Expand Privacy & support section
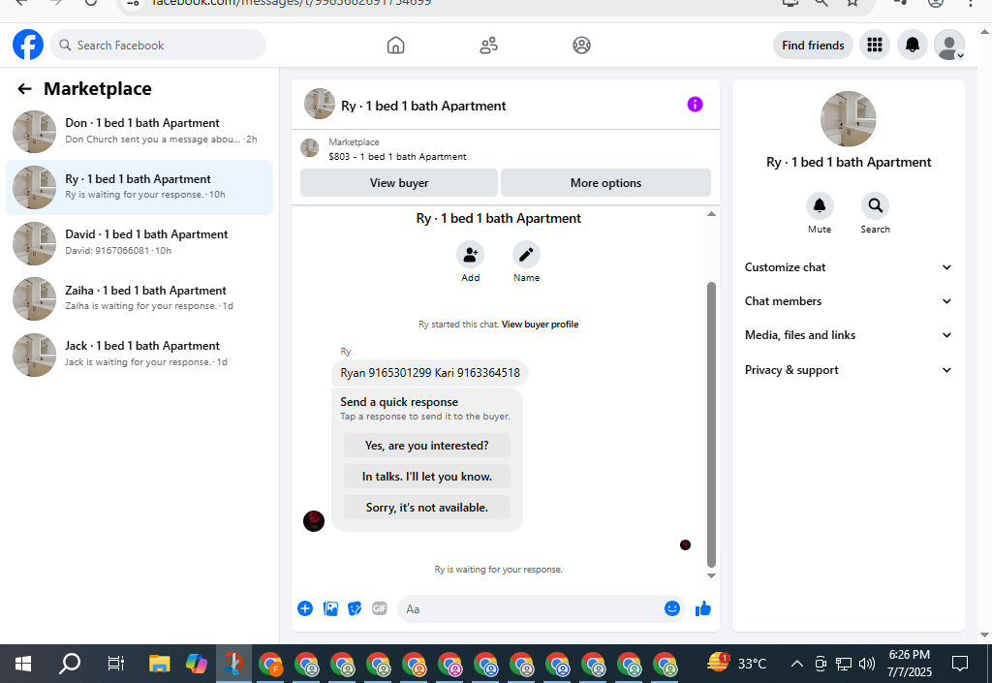This screenshot has width=992, height=683. 848,370
